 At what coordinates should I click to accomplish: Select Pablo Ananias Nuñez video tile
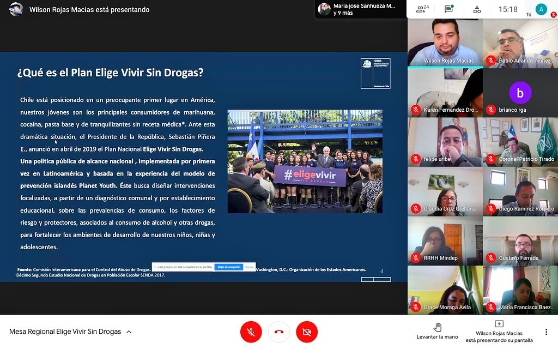point(520,43)
